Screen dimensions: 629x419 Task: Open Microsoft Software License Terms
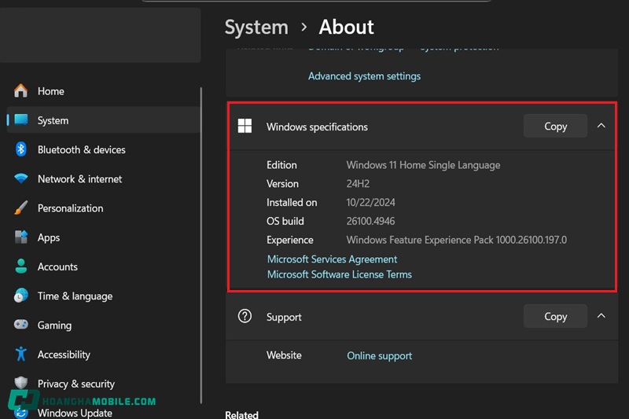pyautogui.click(x=339, y=274)
